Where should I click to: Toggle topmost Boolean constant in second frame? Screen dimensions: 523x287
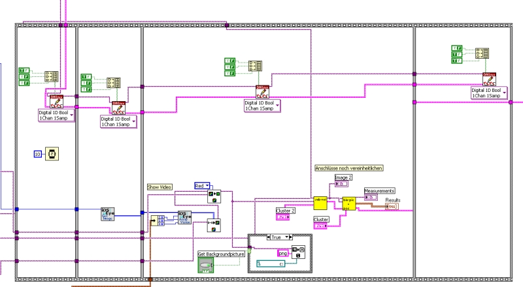(x=86, y=76)
